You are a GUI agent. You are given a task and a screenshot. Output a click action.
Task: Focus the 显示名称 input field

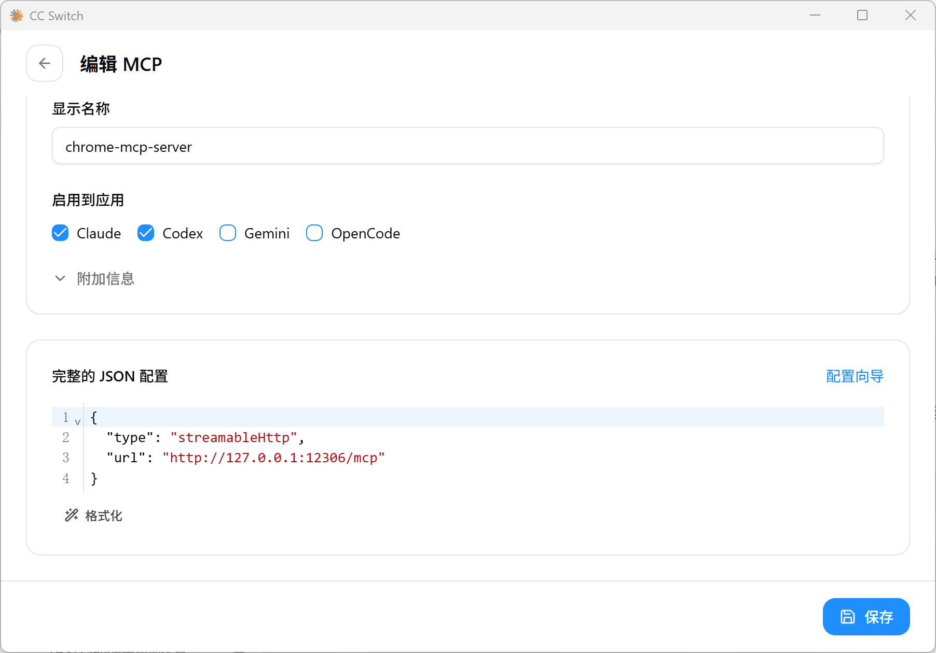467,146
